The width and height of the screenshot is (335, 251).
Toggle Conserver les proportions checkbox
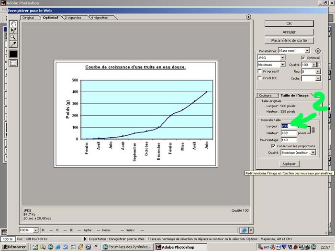(273, 146)
